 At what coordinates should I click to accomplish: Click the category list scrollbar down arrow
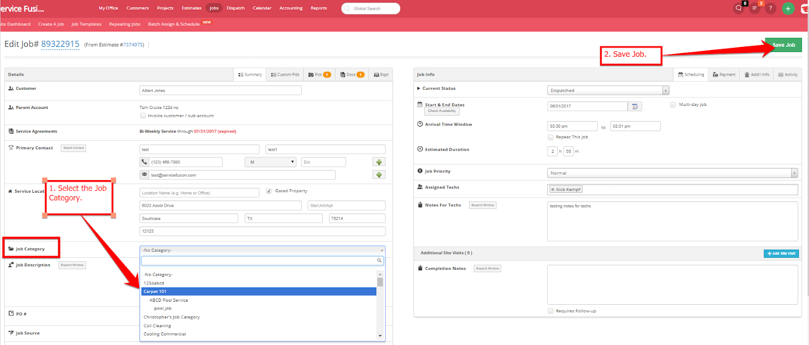point(380,335)
